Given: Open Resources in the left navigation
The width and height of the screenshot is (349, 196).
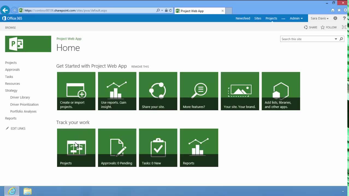Looking at the screenshot, I should (x=13, y=84).
